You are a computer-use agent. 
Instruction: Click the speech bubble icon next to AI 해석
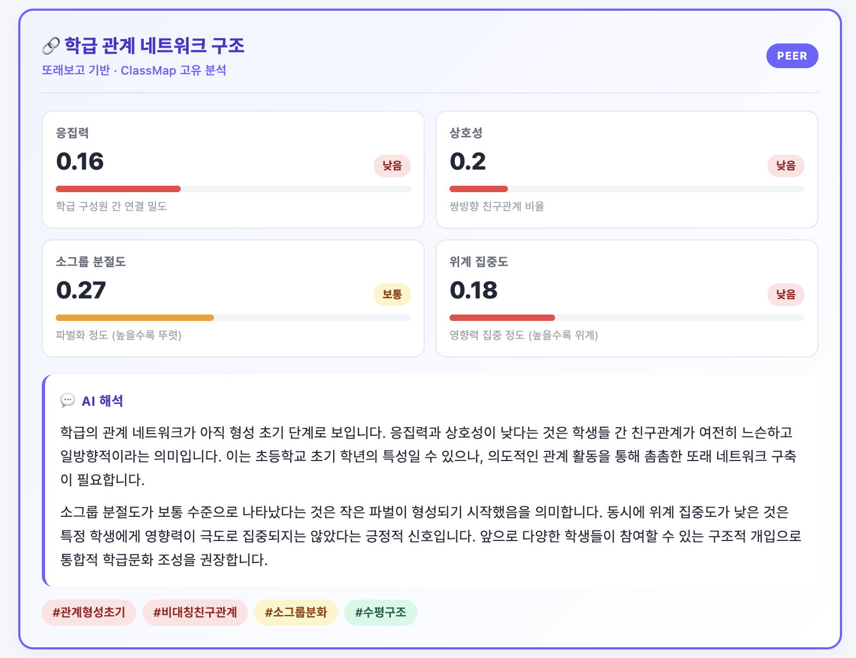tap(68, 400)
